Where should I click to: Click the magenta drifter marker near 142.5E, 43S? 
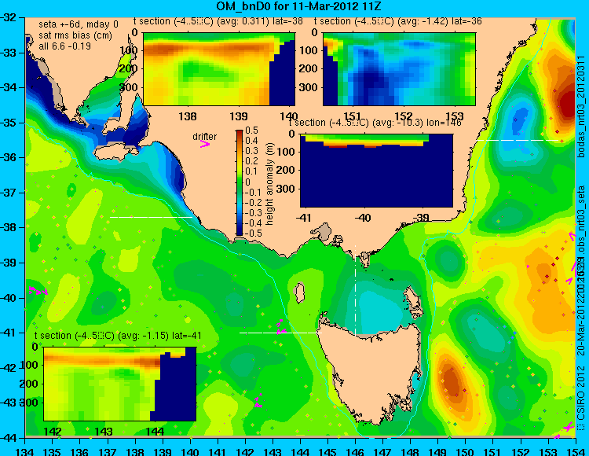pos(258,401)
